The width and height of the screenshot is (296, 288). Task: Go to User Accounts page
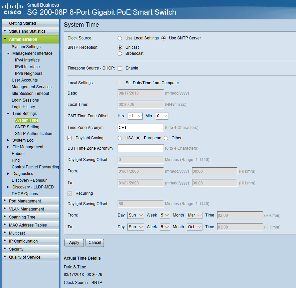click(25, 80)
